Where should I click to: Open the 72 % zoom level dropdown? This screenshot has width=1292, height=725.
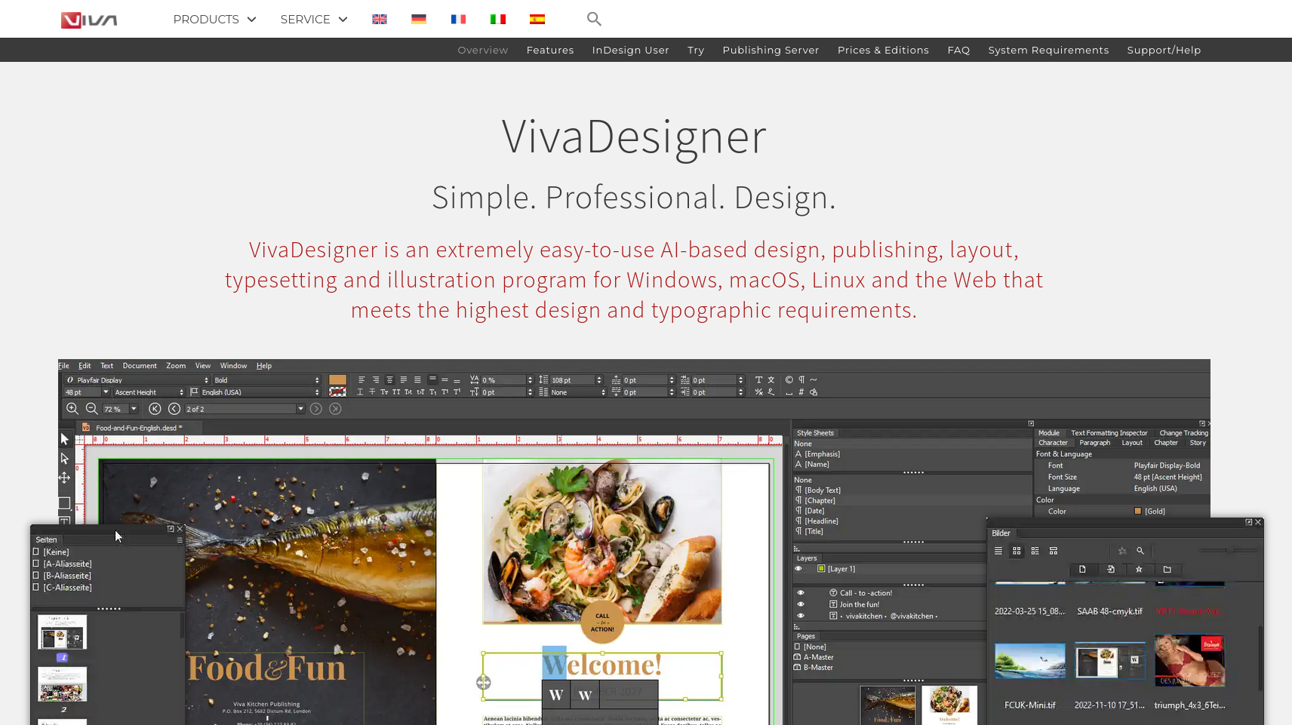121,409
